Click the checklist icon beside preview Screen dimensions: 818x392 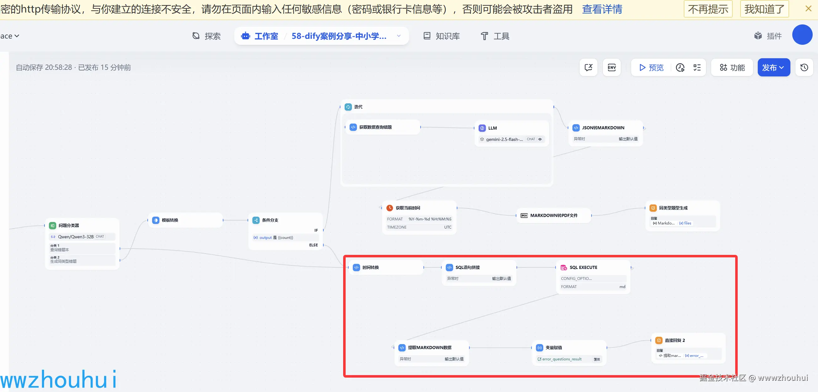pyautogui.click(x=697, y=68)
